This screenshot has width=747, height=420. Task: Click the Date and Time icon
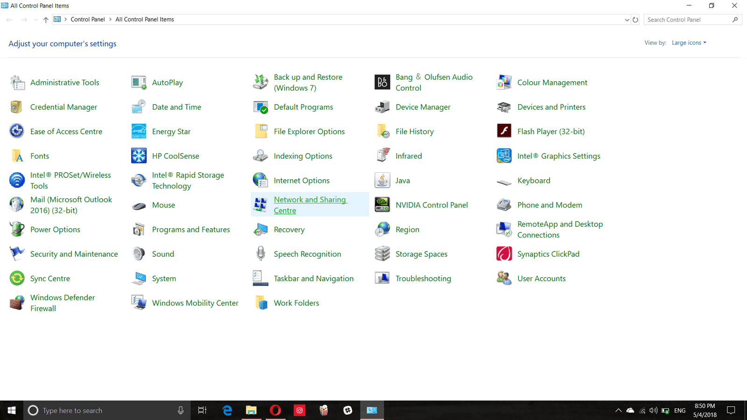(x=139, y=107)
